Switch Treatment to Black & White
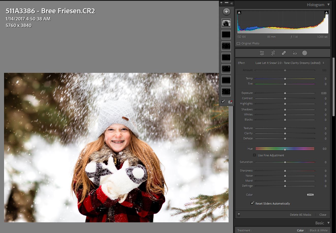336x233 pixels. coord(318,230)
